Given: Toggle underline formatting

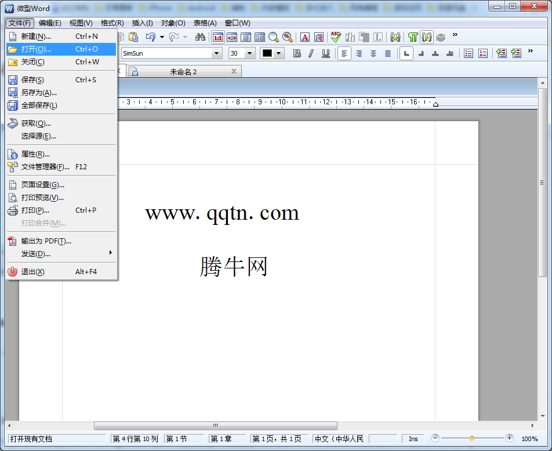Looking at the screenshot, I should 326,53.
